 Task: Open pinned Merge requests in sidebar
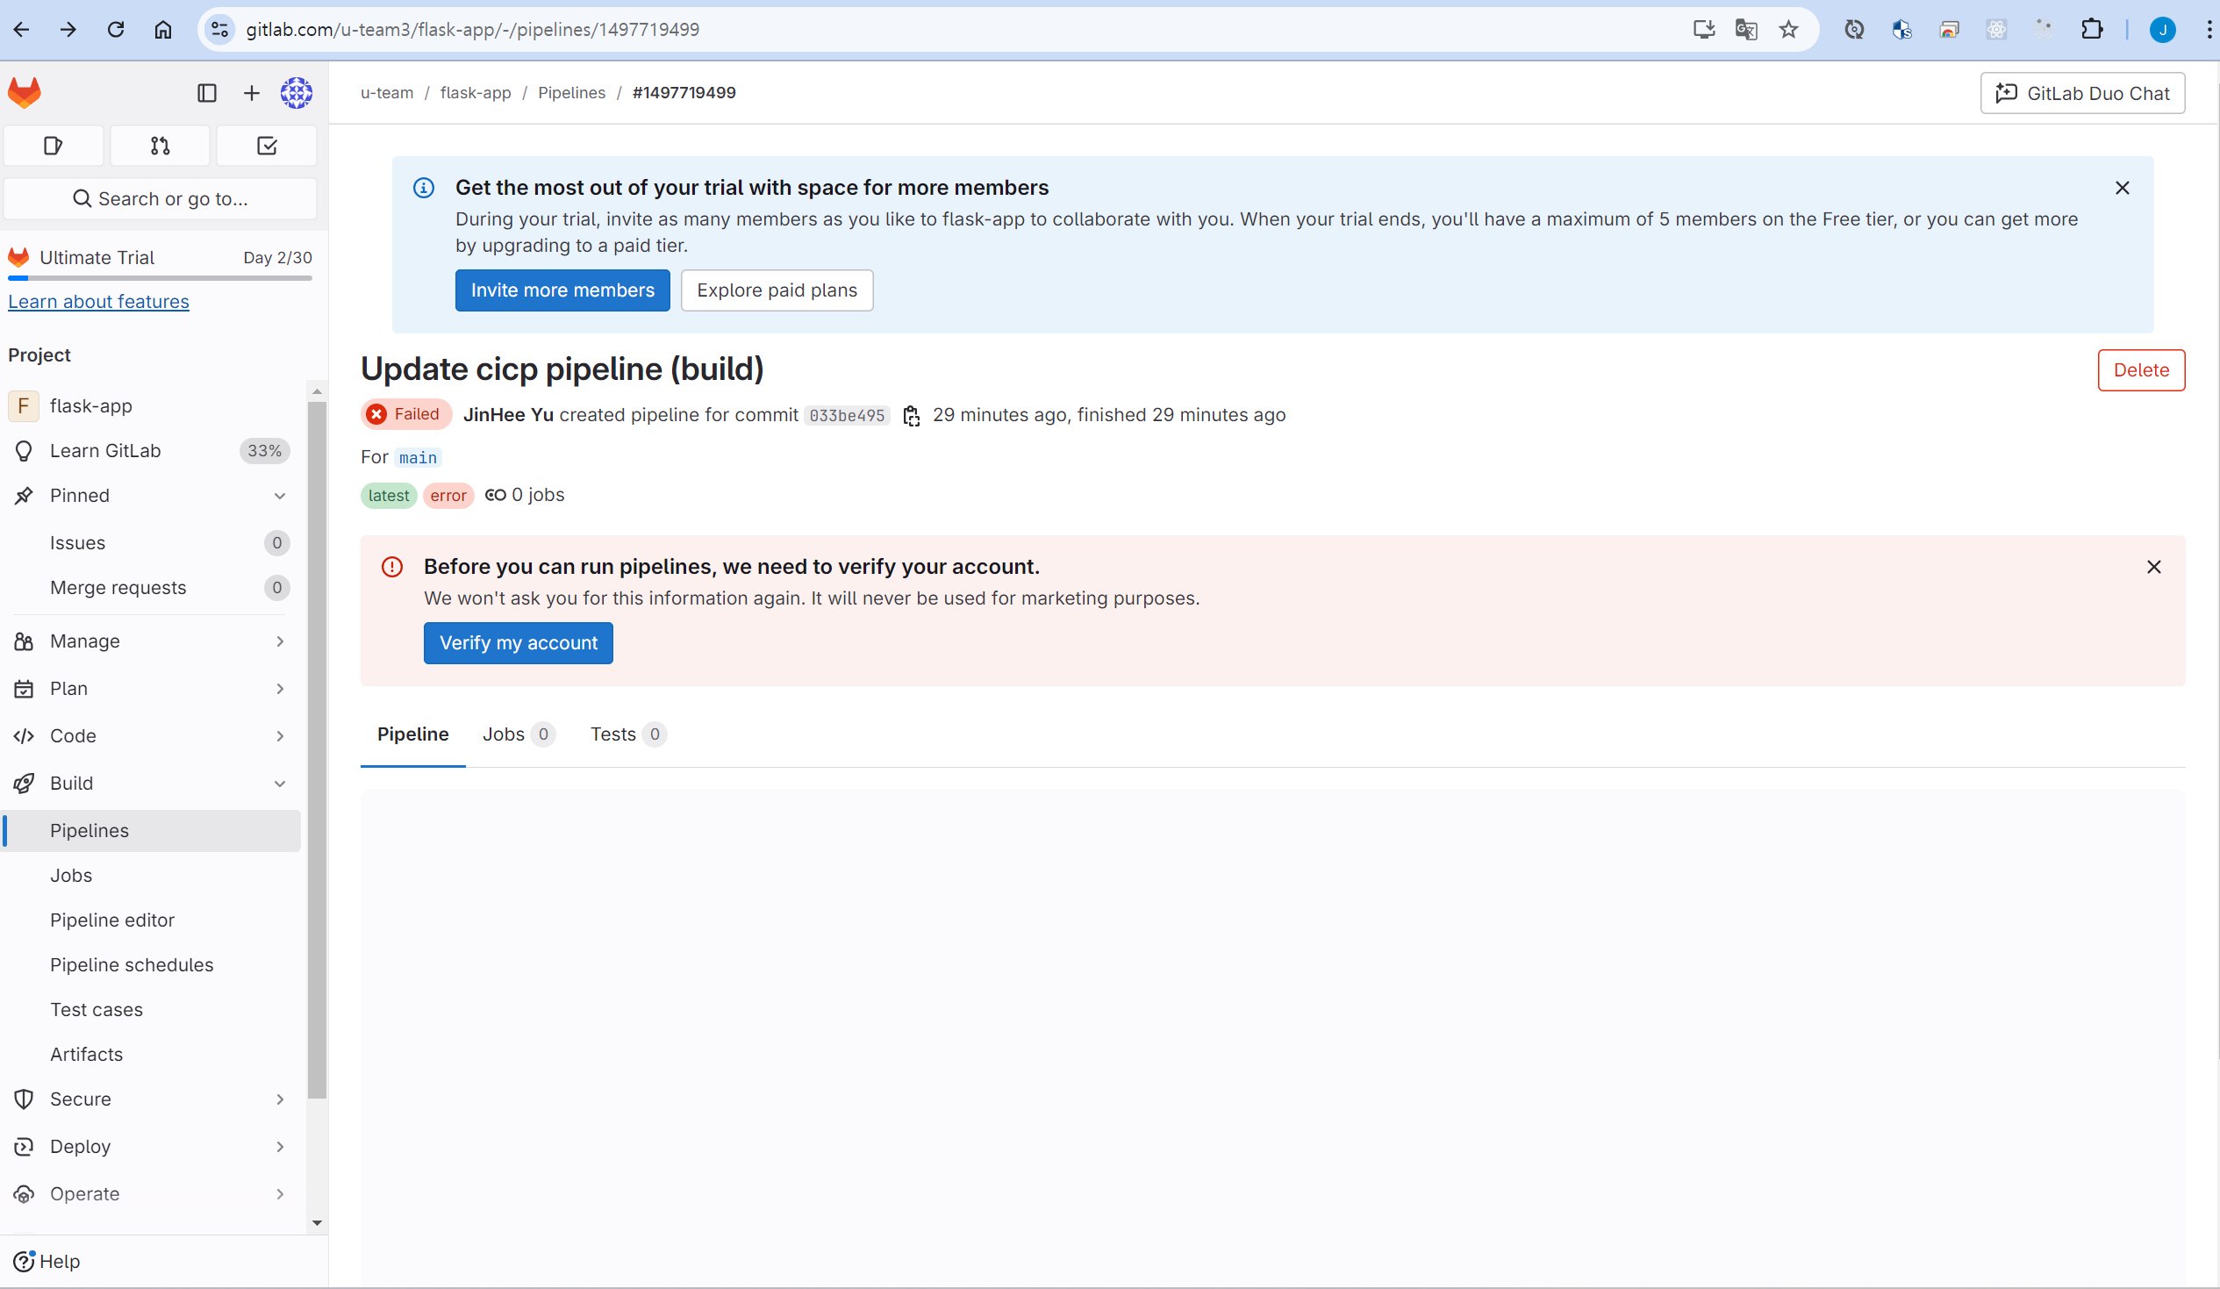click(150, 589)
